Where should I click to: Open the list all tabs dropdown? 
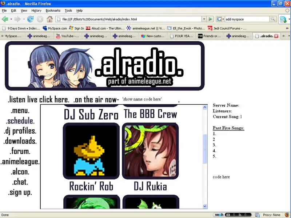289,36
